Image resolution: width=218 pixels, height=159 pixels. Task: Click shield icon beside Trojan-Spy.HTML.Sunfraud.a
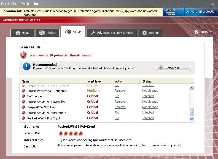[x=23, y=113]
